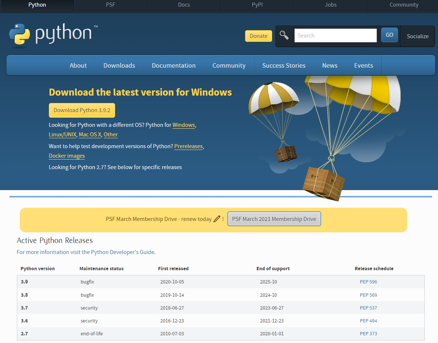438x343 pixels.
Task: Click the 2019-10-14 release date
Action: point(172,295)
